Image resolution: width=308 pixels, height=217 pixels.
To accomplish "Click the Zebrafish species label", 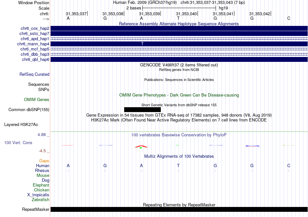I will 41,200.
